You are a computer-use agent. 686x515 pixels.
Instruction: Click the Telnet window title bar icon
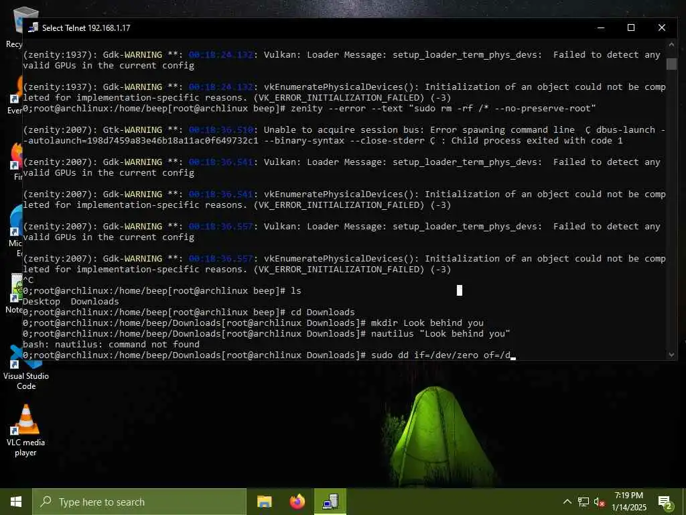[x=33, y=27]
